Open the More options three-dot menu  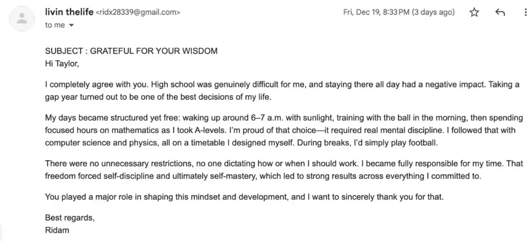tap(525, 12)
